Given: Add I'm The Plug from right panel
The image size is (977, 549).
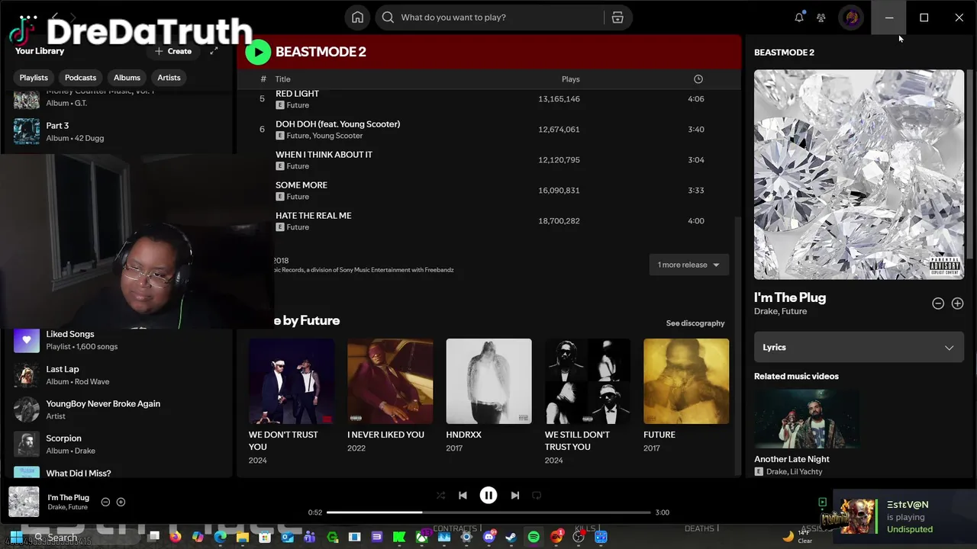Looking at the screenshot, I should pos(957,303).
